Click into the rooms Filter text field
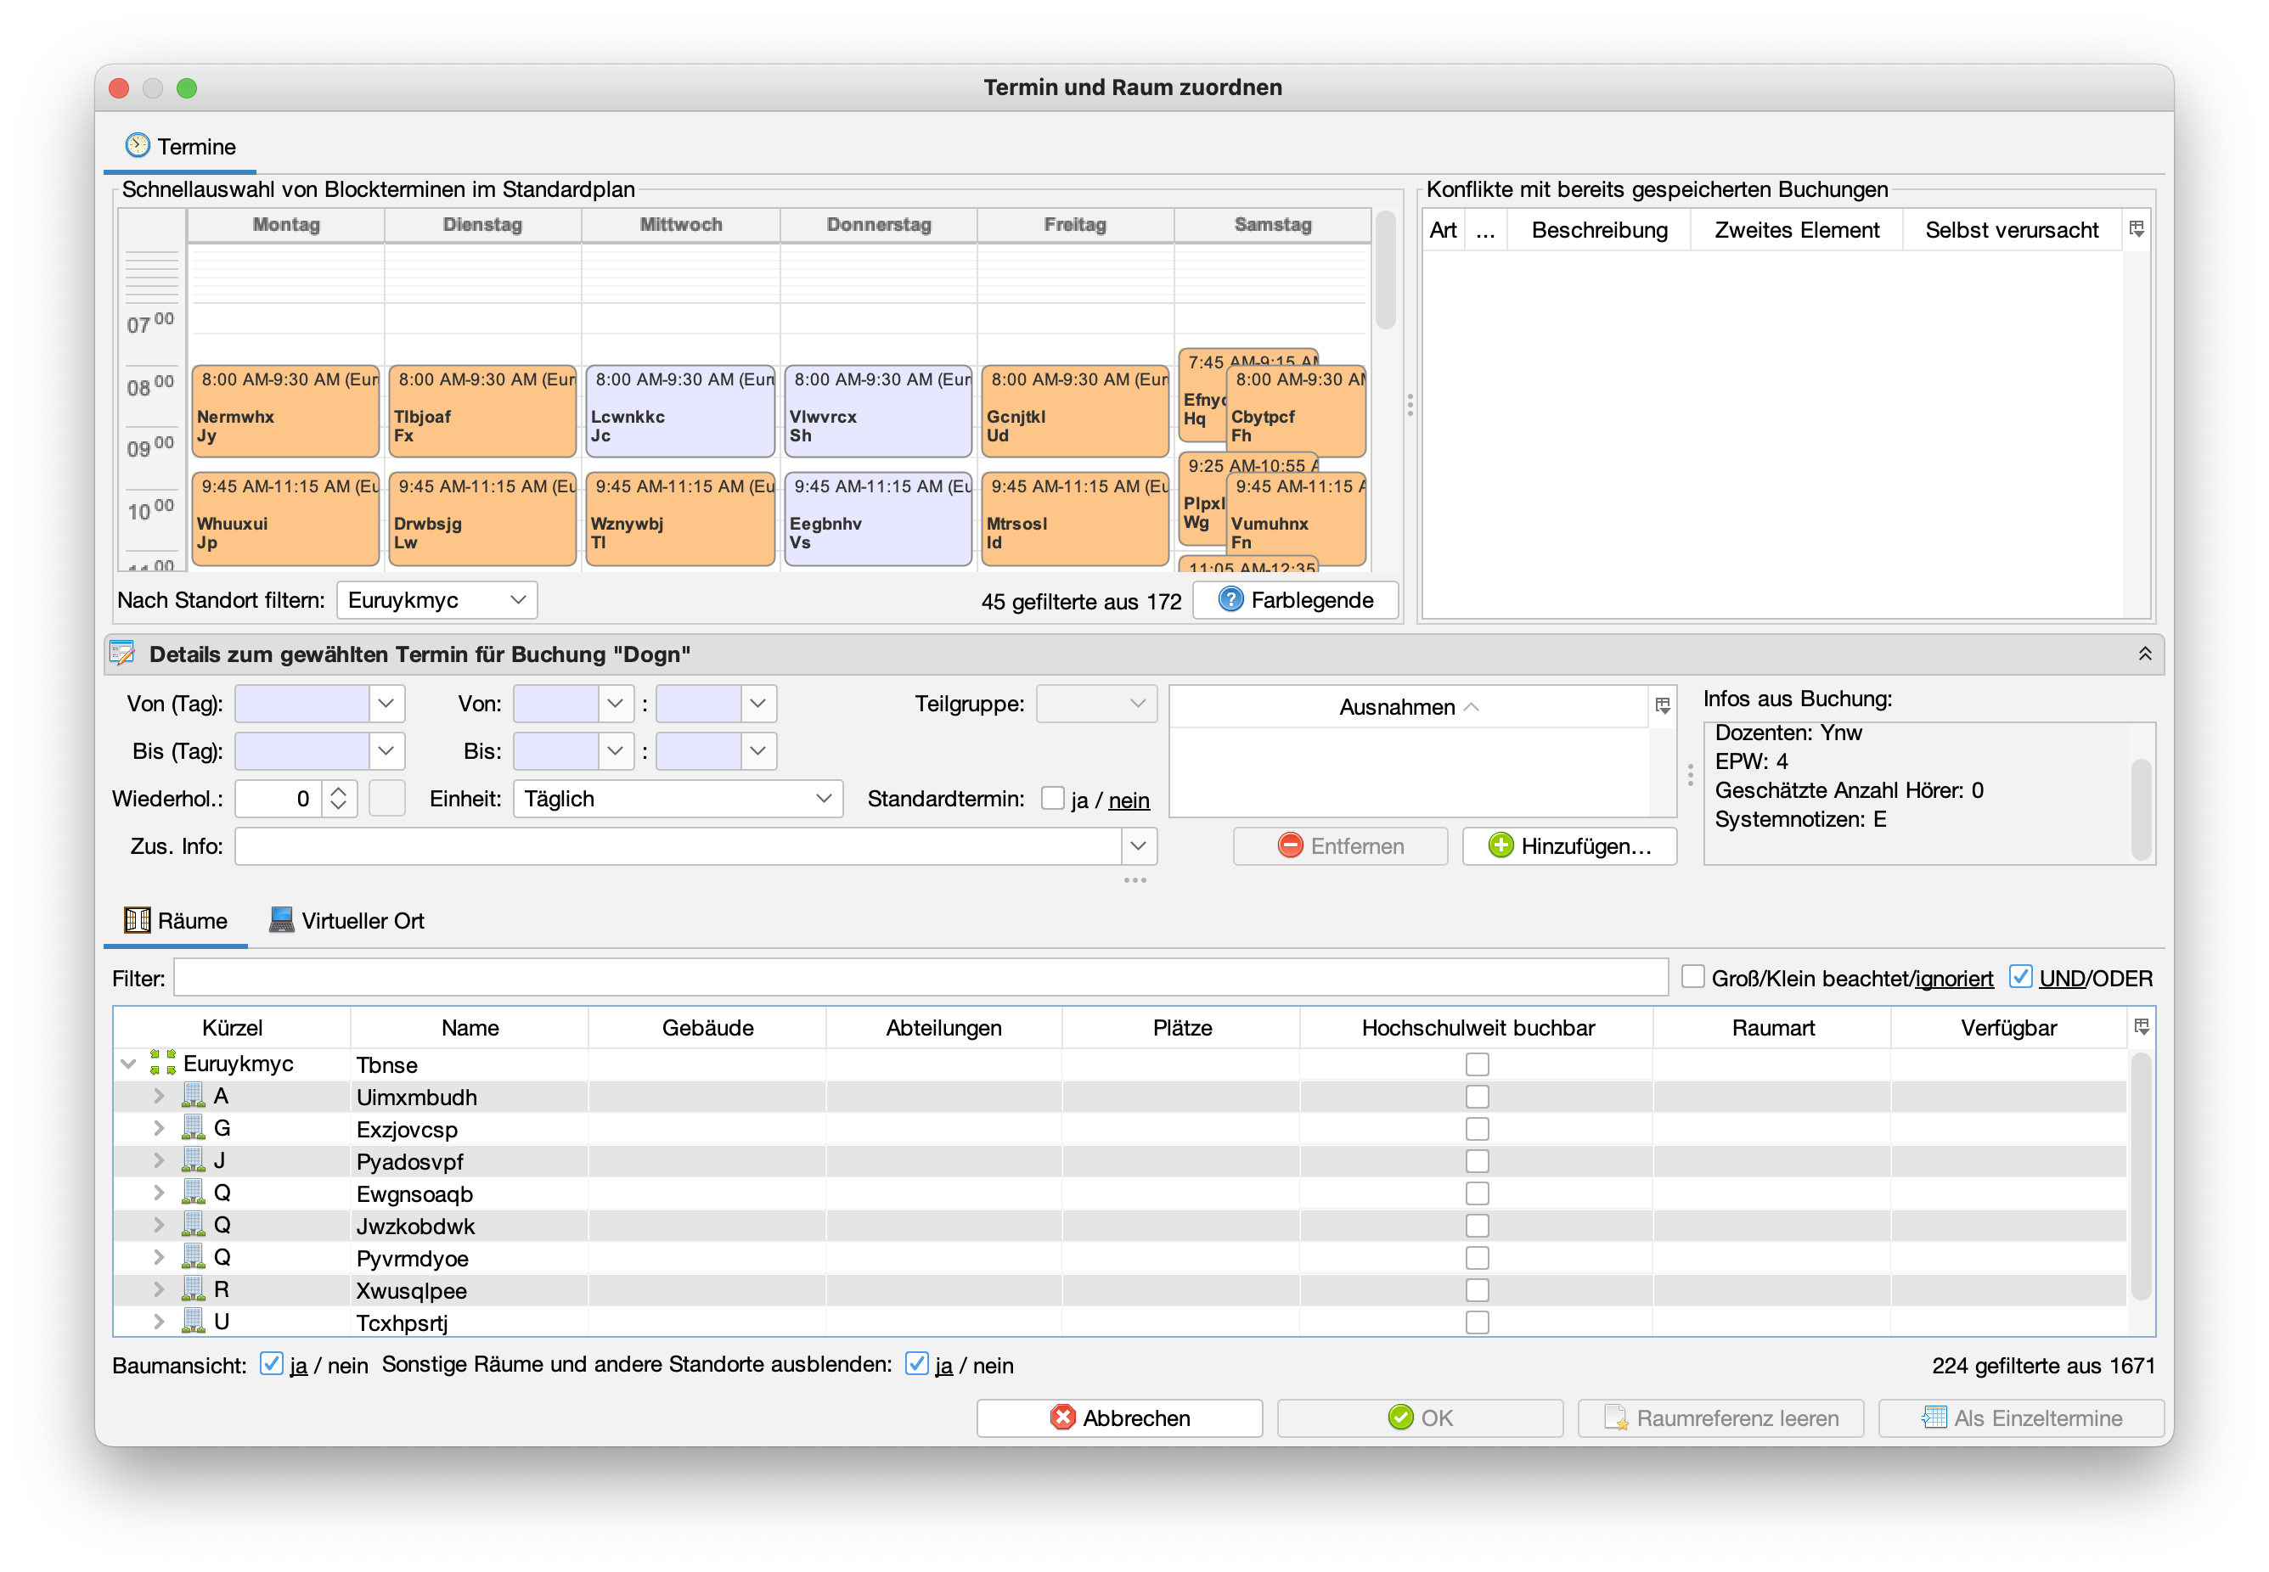Image resolution: width=2269 pixels, height=1572 pixels. pos(921,977)
